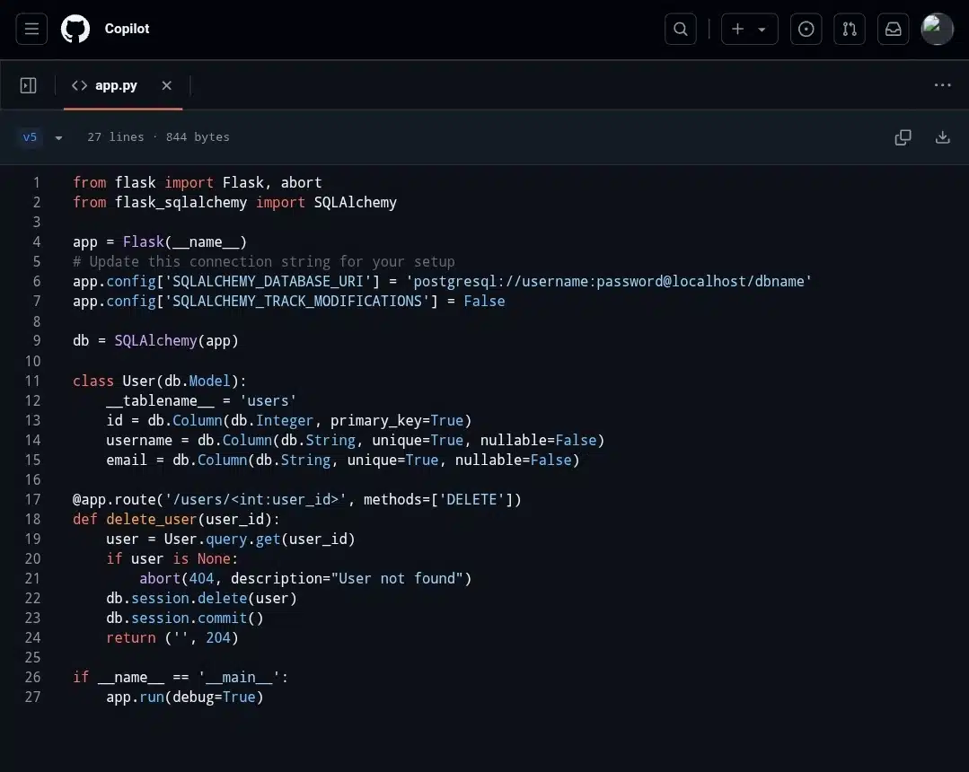This screenshot has width=969, height=772.
Task: Click 'SQLALCHEMY_TRACK_MODIFICATIONS' text
Action: tap(297, 302)
